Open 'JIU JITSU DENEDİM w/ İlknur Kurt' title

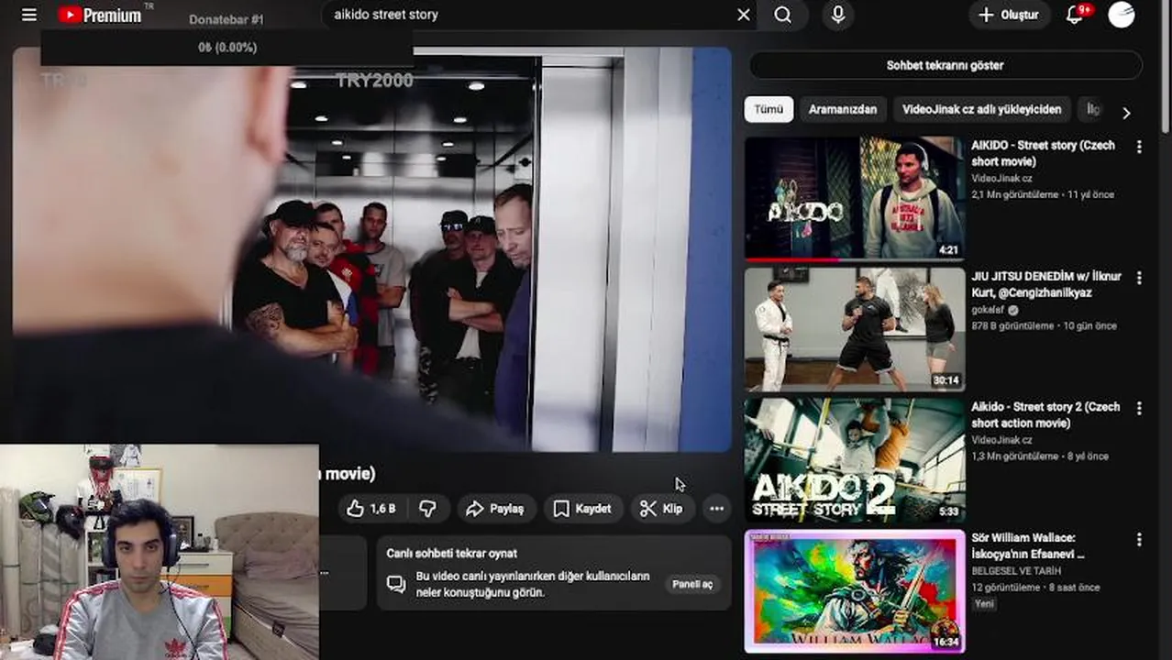point(1046,284)
